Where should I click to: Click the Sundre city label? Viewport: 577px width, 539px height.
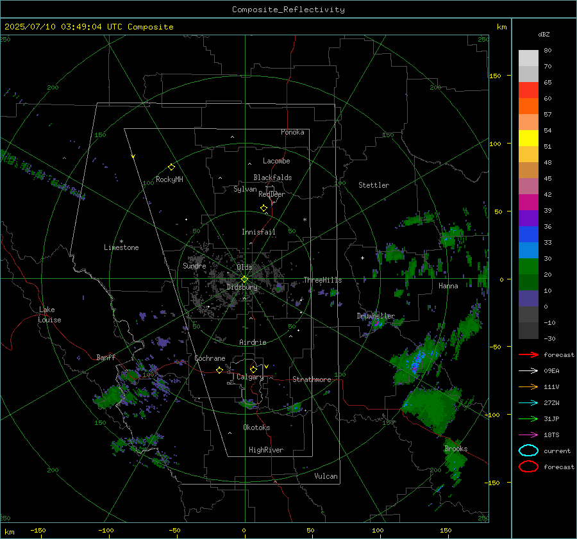[x=194, y=265]
